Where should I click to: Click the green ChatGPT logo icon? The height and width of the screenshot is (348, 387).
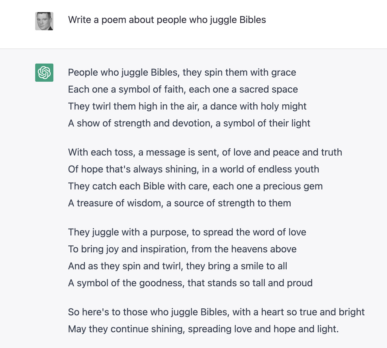44,73
